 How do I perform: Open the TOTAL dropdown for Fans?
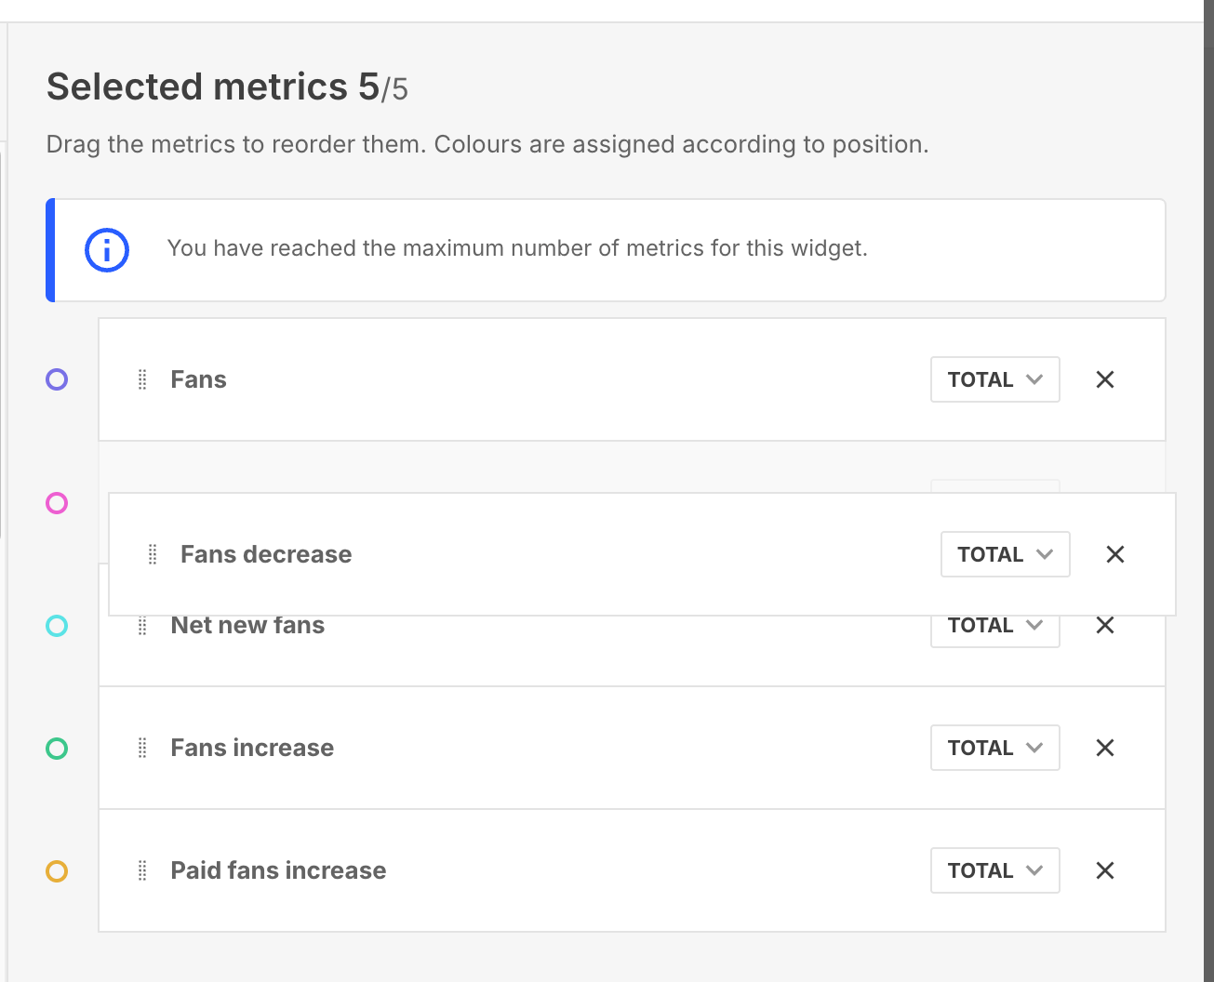(x=994, y=379)
